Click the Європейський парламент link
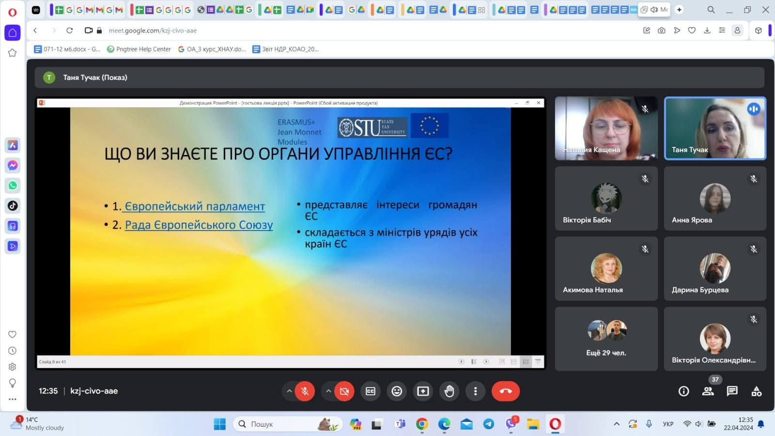The height and width of the screenshot is (436, 775). coord(195,206)
